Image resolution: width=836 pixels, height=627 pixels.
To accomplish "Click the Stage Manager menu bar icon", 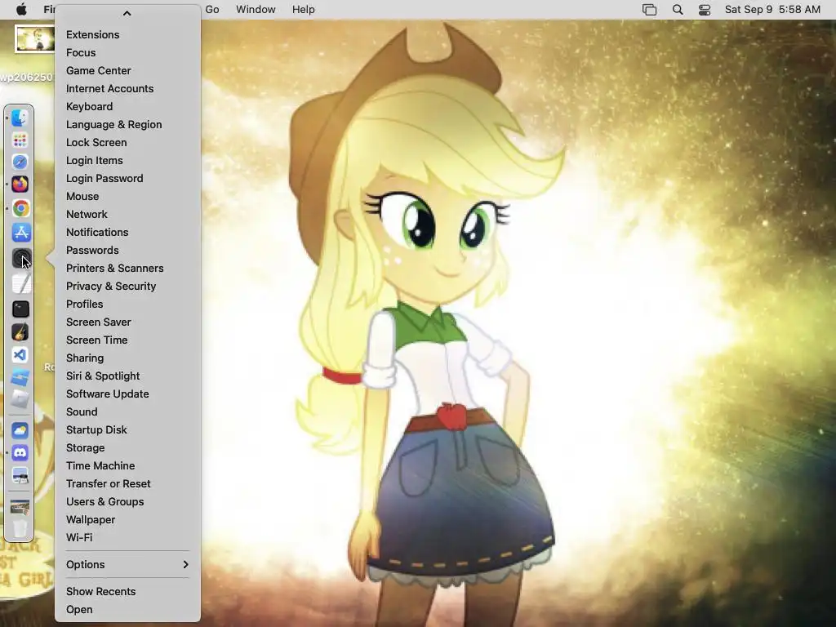I will coord(649,10).
